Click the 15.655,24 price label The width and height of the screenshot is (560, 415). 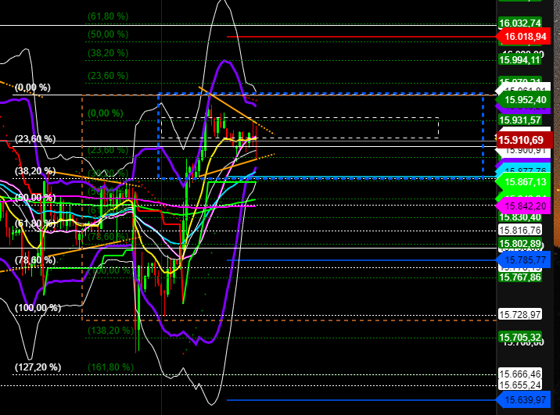(519, 385)
